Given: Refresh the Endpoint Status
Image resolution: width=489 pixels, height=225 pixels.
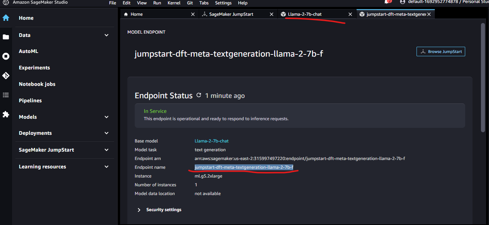Looking at the screenshot, I should (x=199, y=95).
